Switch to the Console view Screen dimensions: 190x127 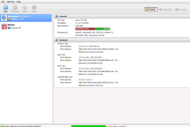tap(181, 9)
